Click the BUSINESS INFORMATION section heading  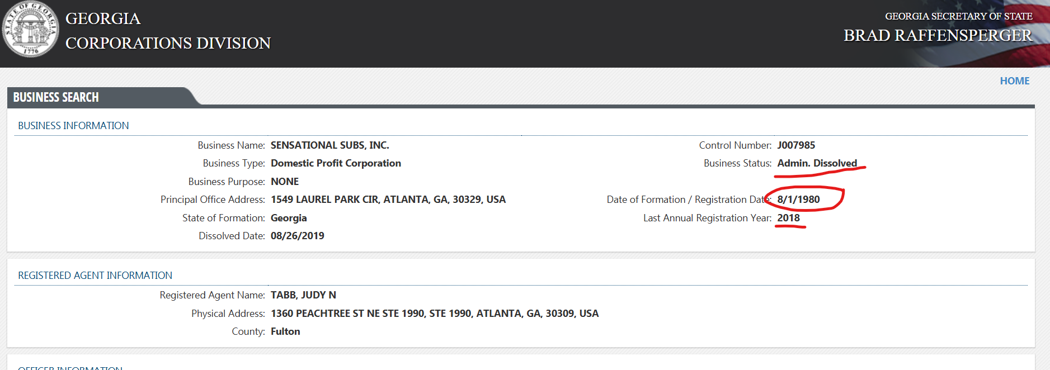tap(73, 126)
